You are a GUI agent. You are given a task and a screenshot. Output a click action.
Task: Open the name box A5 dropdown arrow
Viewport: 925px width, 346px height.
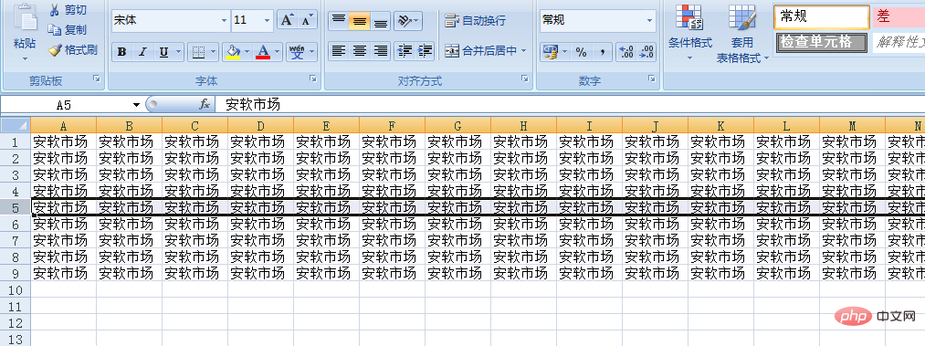[136, 105]
